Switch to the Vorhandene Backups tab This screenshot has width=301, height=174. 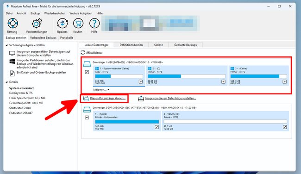pyautogui.click(x=43, y=38)
